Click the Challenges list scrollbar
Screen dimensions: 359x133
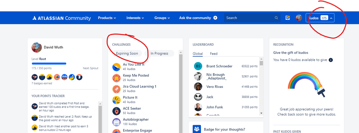click(180, 94)
